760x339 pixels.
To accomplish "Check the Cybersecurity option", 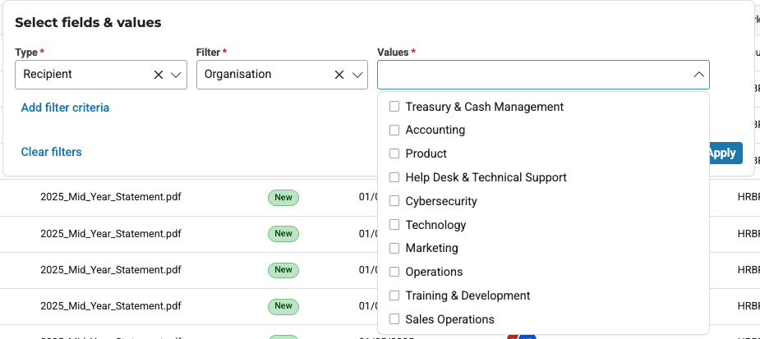I will pos(394,201).
